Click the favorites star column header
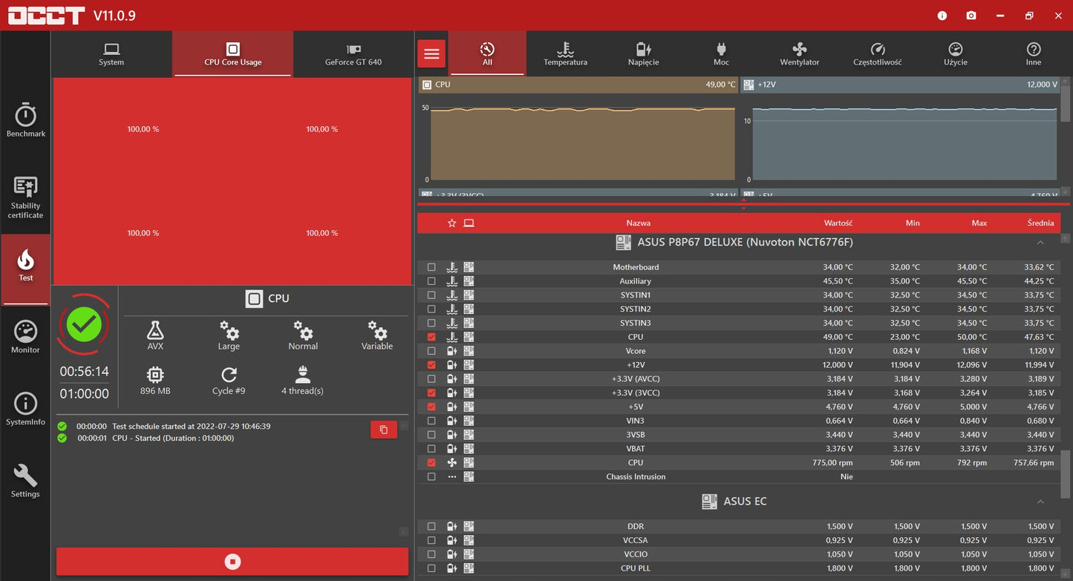This screenshot has width=1073, height=581. tap(451, 223)
